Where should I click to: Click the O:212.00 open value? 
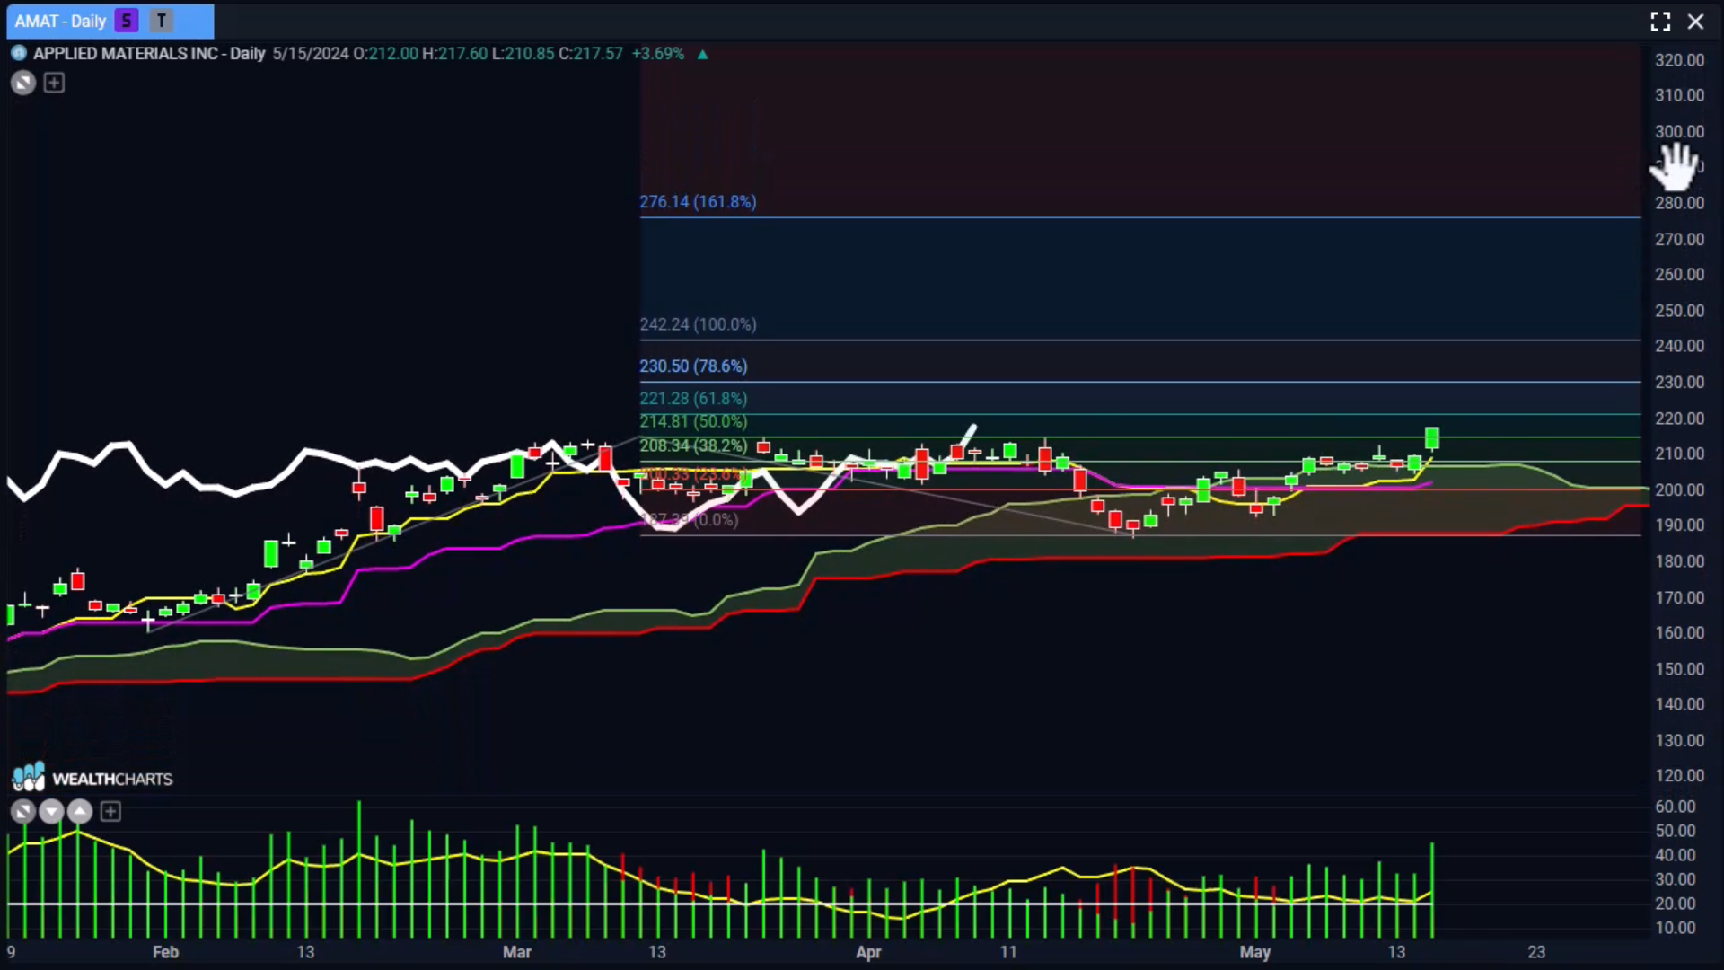(x=385, y=54)
